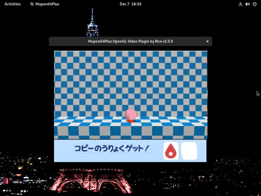Open the network status icon
Viewport: 261px width, 196px height.
pyautogui.click(x=240, y=4)
